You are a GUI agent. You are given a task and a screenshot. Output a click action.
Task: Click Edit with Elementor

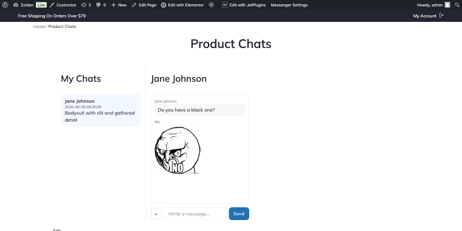click(x=182, y=5)
